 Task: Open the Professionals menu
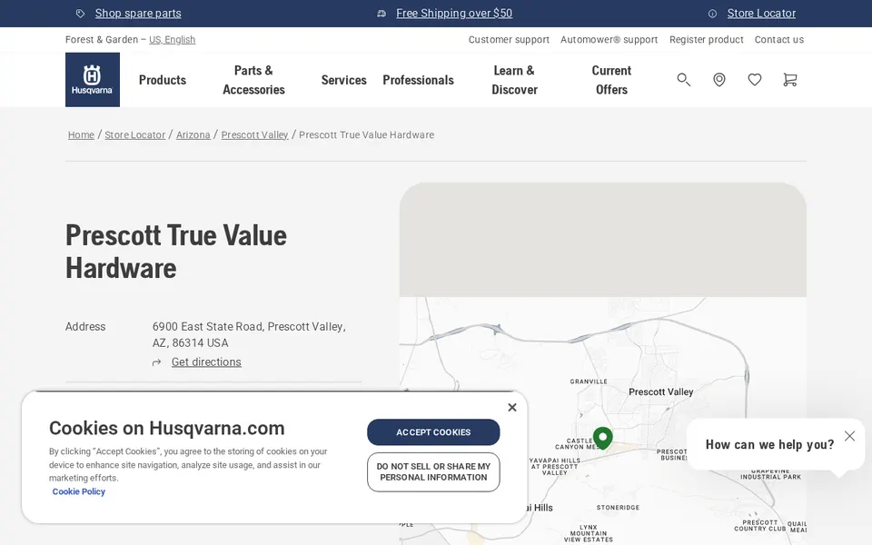(418, 80)
